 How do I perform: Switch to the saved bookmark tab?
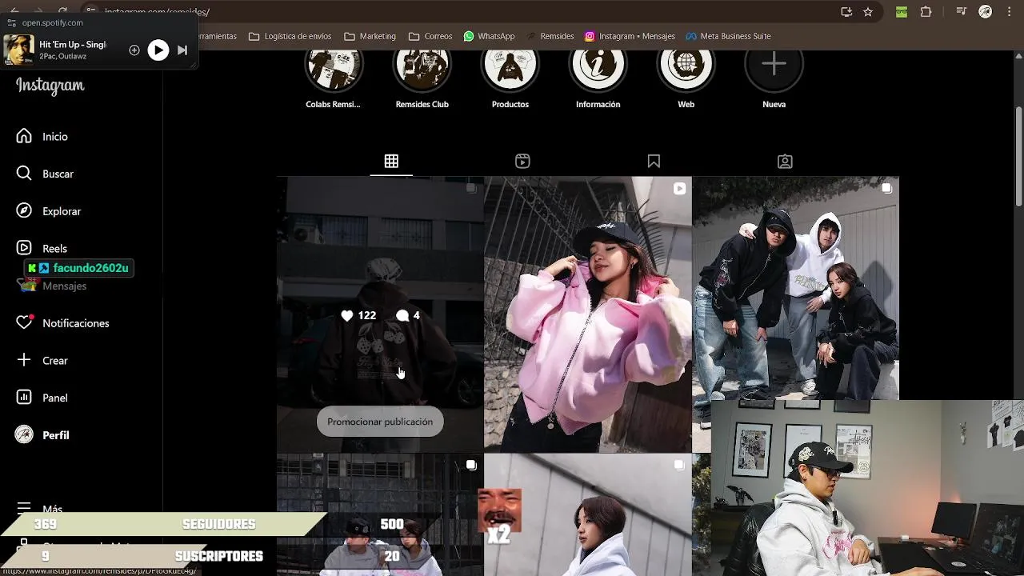(x=654, y=162)
